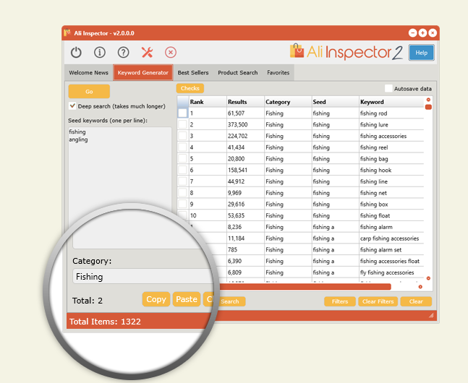
Task: Click 'carp fishing accessories' keyword cell
Action: pyautogui.click(x=391, y=238)
